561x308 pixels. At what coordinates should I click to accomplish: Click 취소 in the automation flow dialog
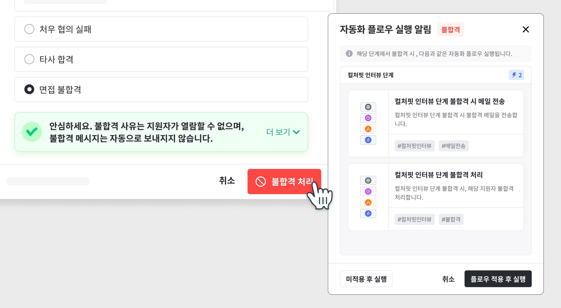[x=448, y=279]
